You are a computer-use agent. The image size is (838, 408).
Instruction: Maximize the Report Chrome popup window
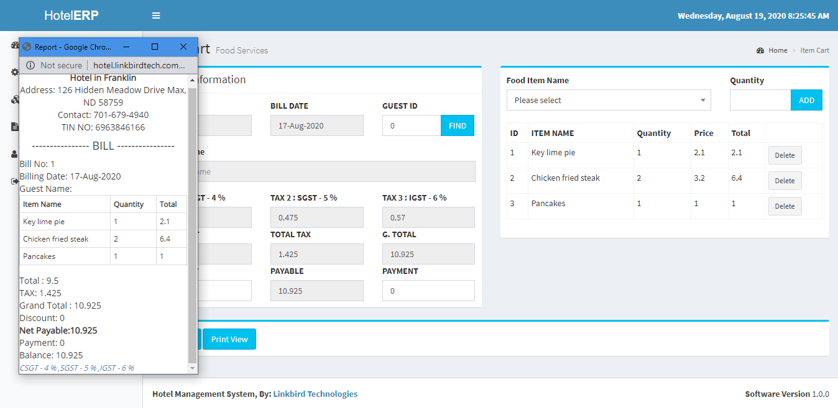(x=155, y=47)
